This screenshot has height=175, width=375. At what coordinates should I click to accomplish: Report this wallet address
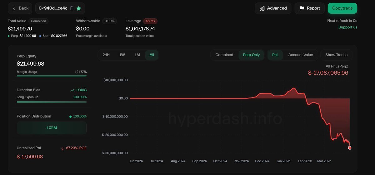pos(310,8)
